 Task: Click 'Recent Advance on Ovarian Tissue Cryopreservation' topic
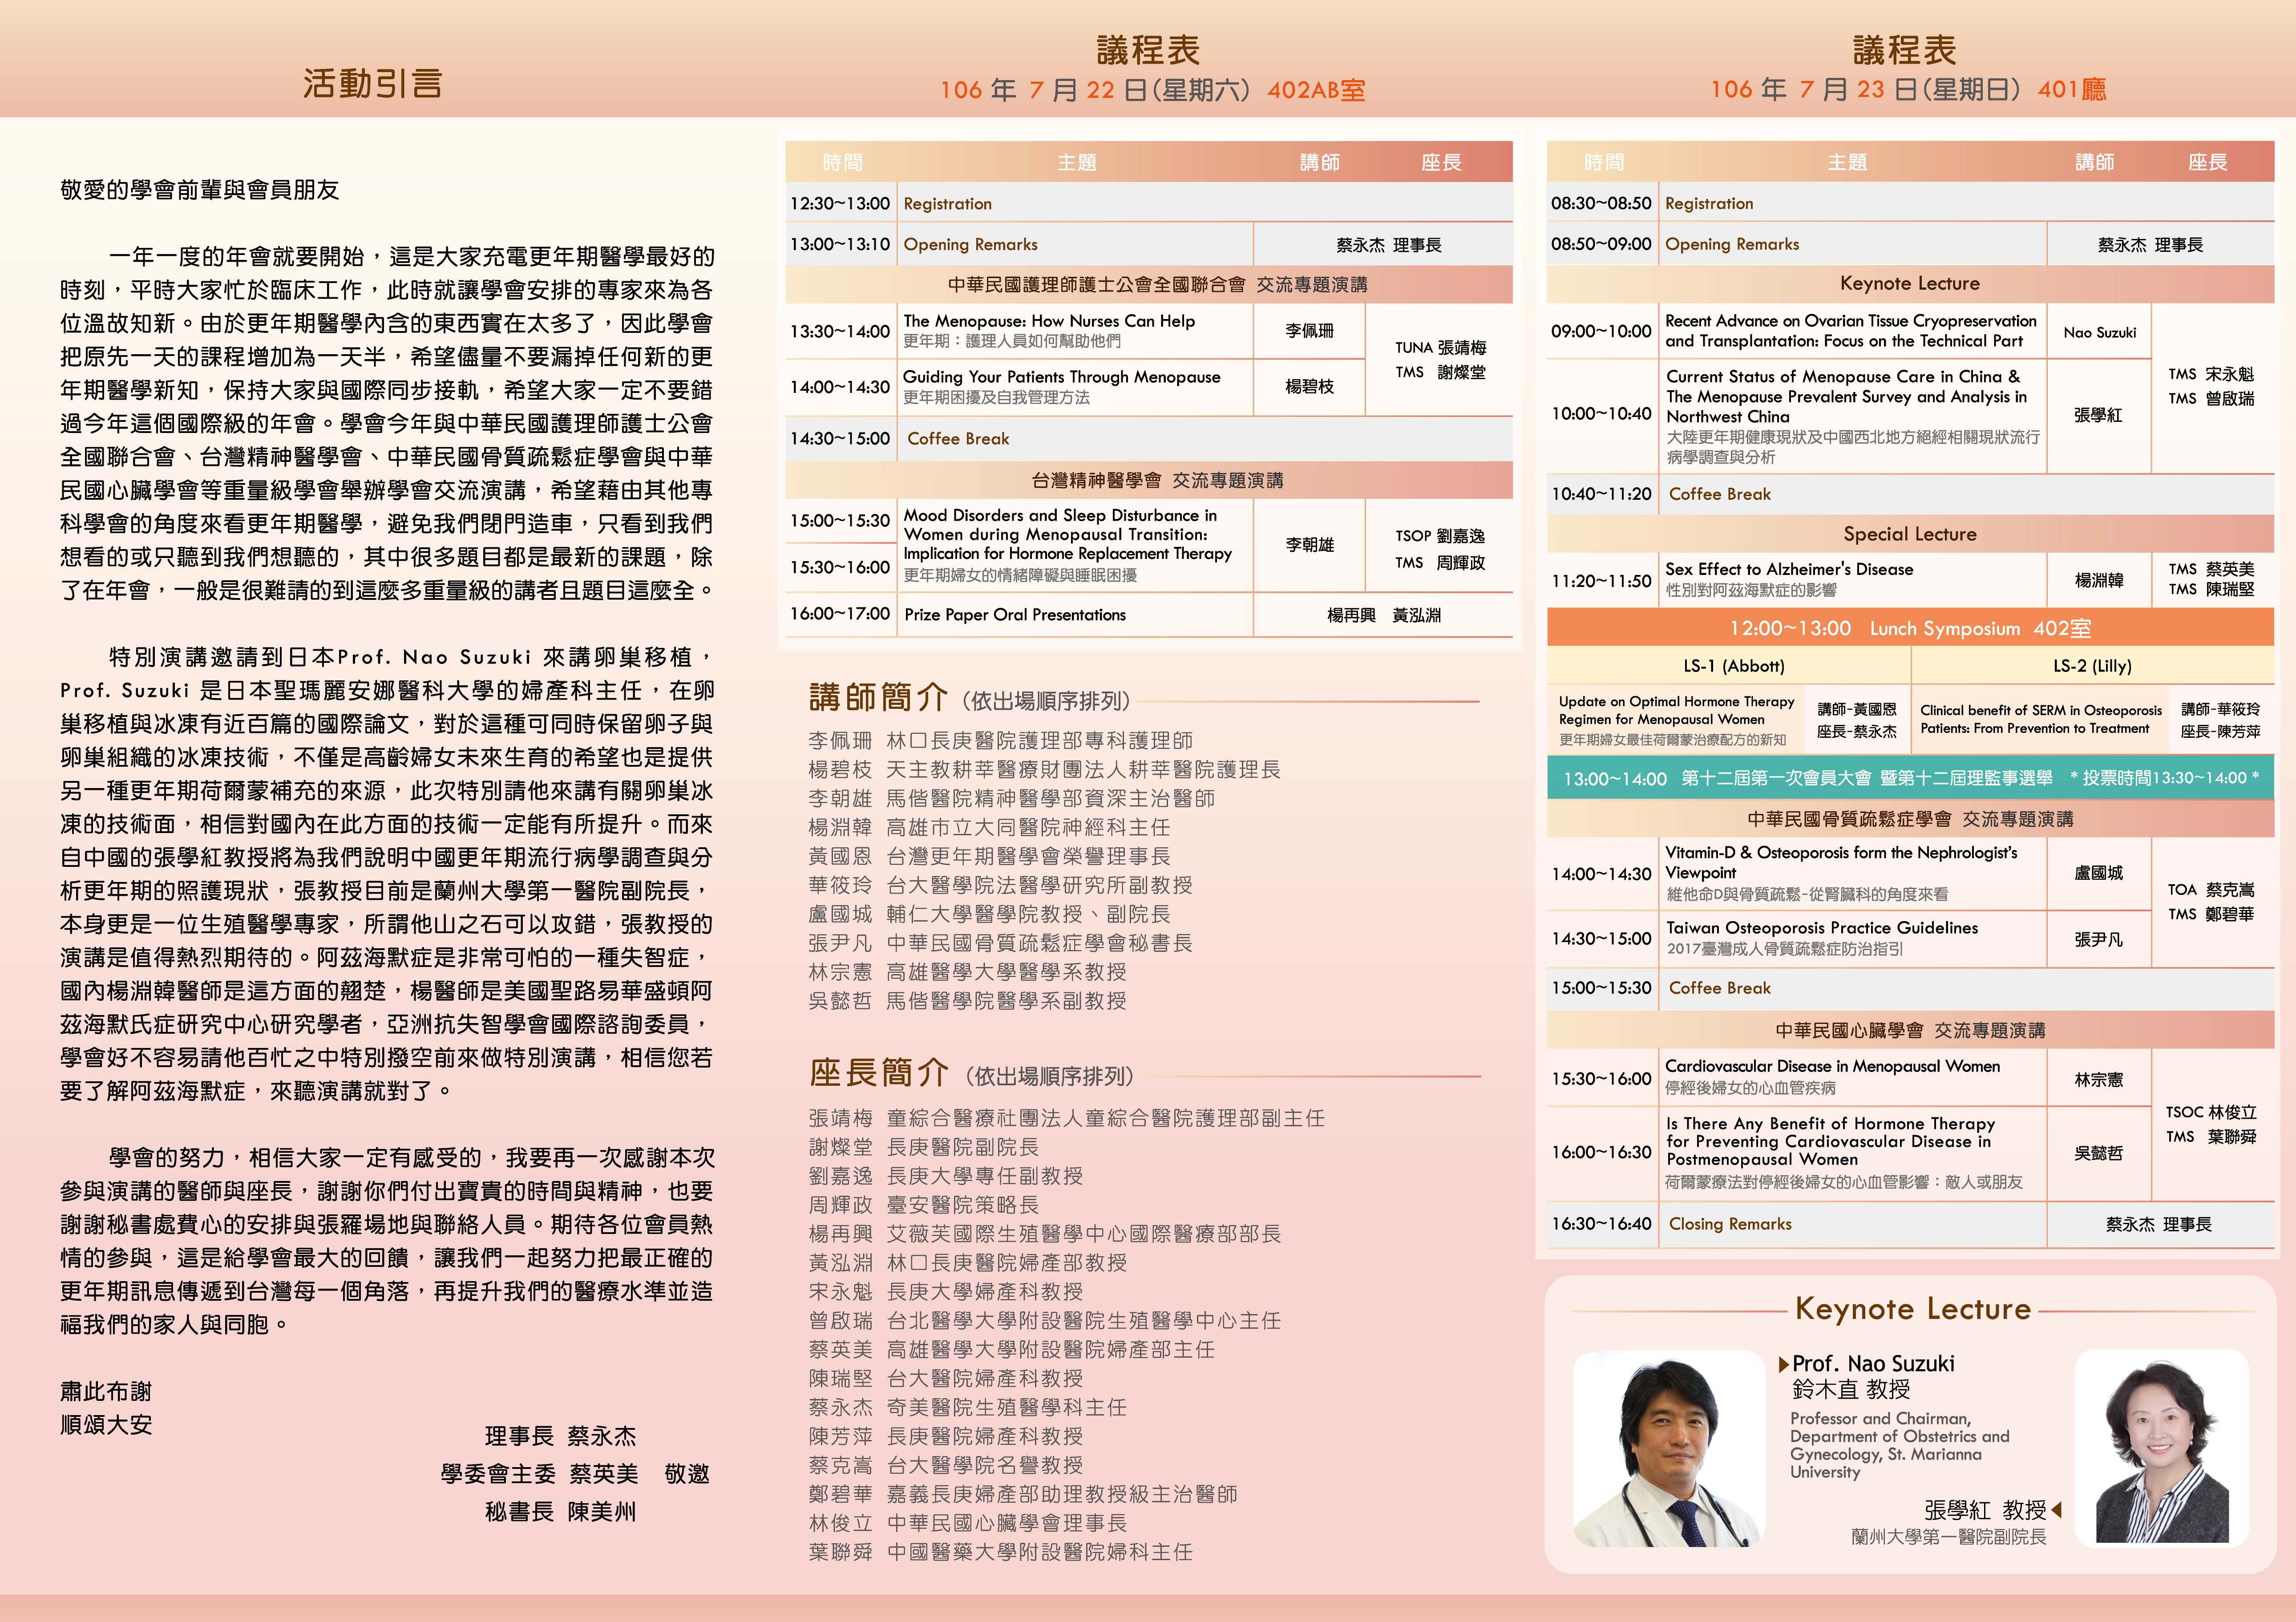[x=1850, y=331]
